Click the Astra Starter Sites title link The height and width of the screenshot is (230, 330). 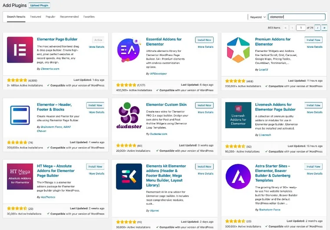(x=273, y=173)
